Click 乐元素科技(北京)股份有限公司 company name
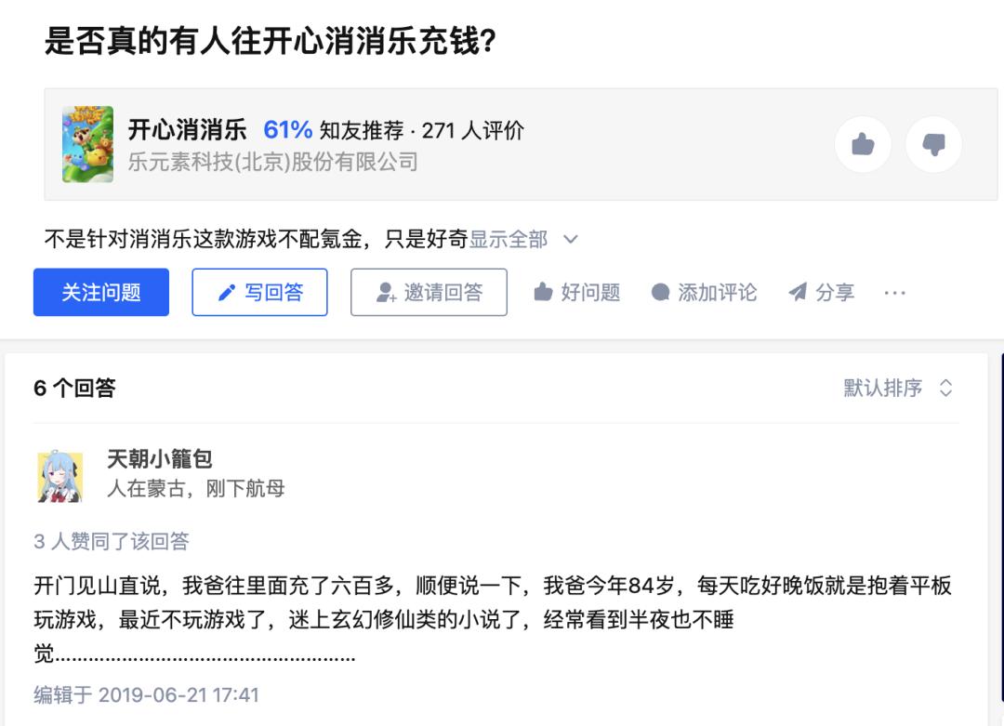This screenshot has height=726, width=1004. pos(272,162)
